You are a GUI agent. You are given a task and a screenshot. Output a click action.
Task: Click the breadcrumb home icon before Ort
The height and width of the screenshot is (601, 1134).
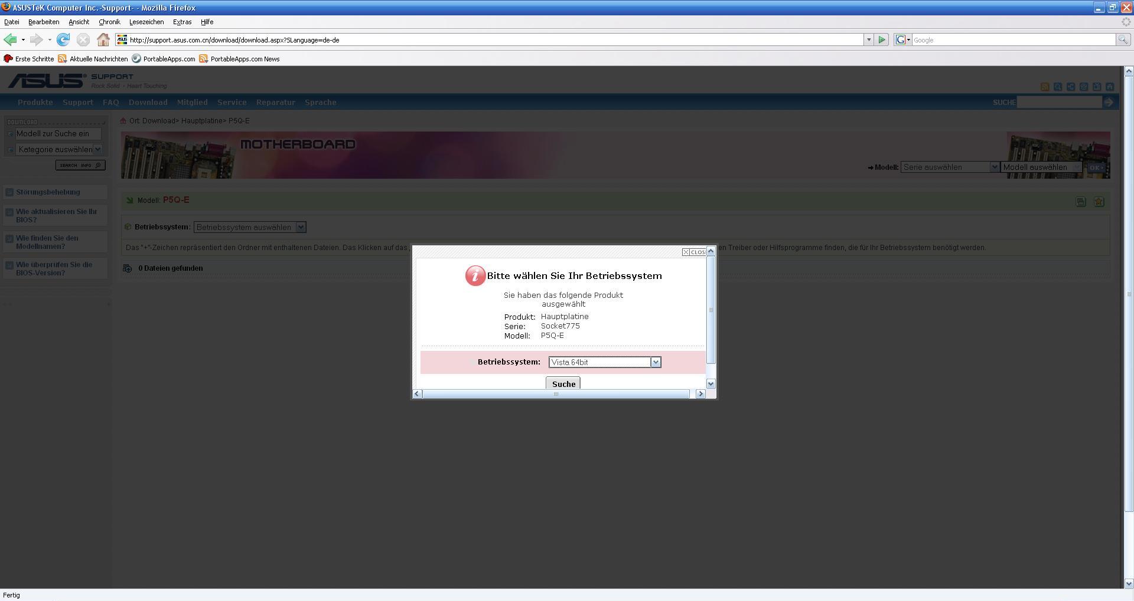[x=123, y=121]
